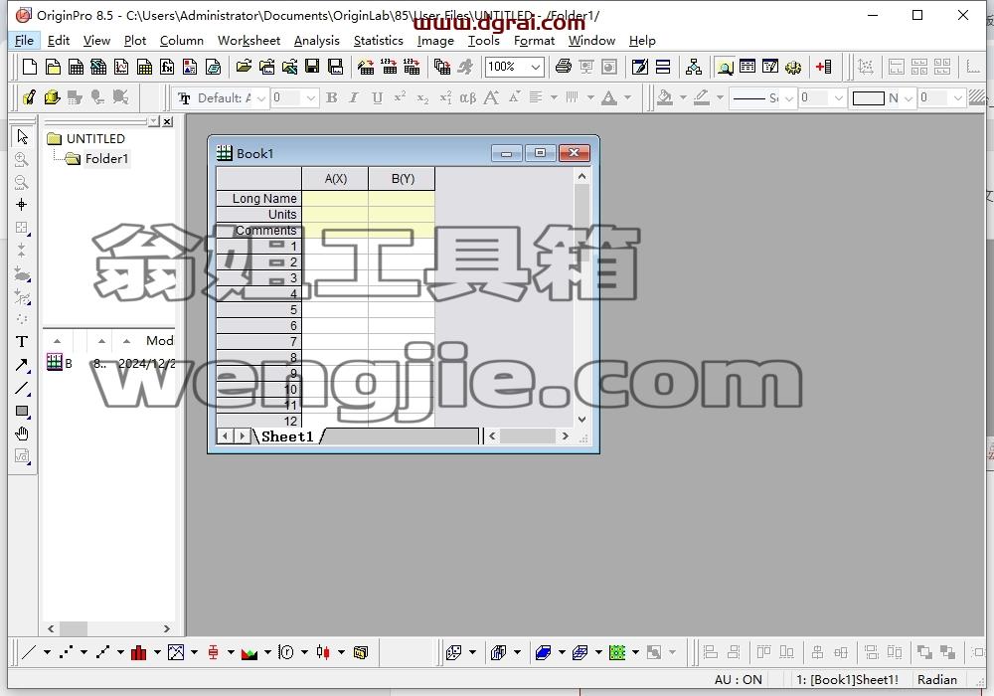Select column A(X) header

coord(335,179)
